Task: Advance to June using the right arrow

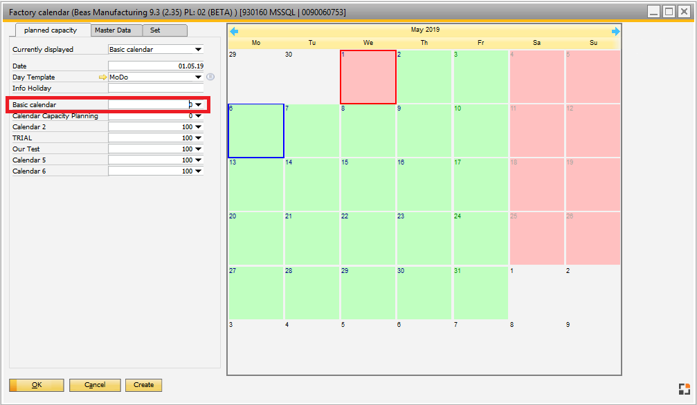Action: coord(615,30)
